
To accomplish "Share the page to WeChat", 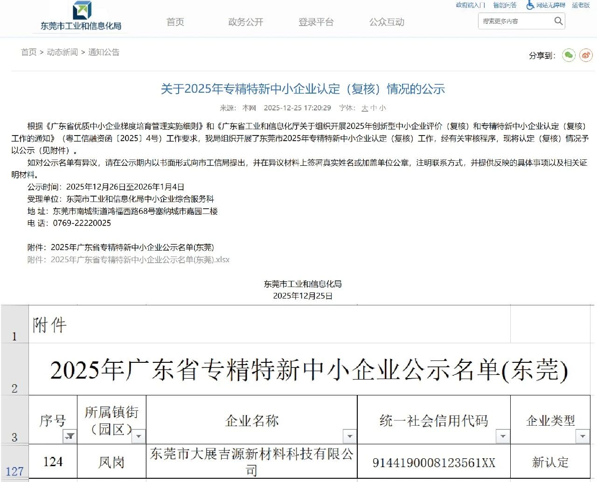I will tap(568, 55).
